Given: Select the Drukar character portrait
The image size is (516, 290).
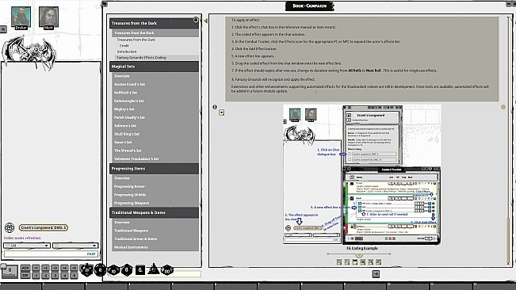Looking at the screenshot, I should pyautogui.click(x=21, y=16).
